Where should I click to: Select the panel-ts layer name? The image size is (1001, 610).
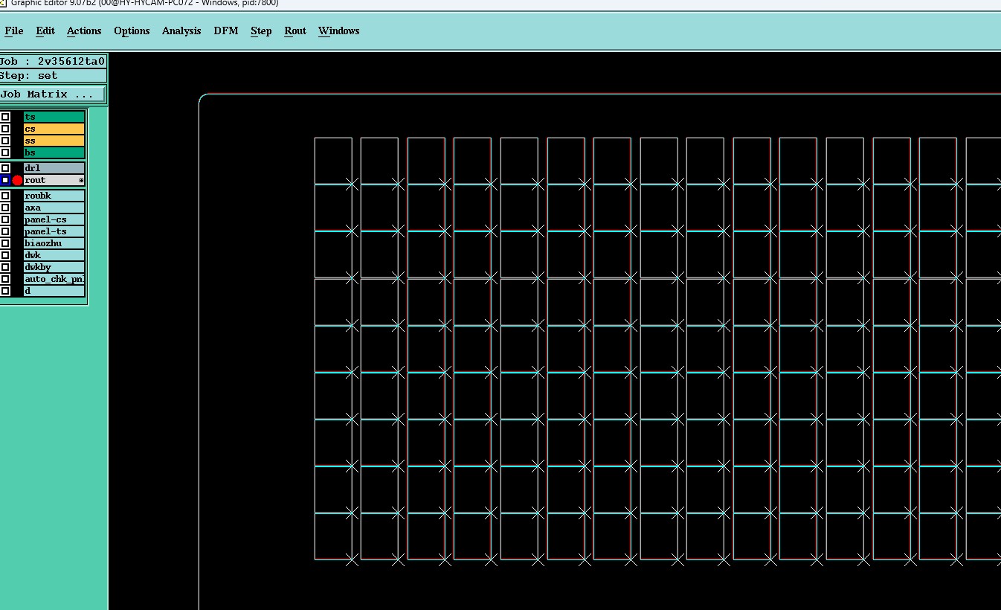click(x=54, y=231)
